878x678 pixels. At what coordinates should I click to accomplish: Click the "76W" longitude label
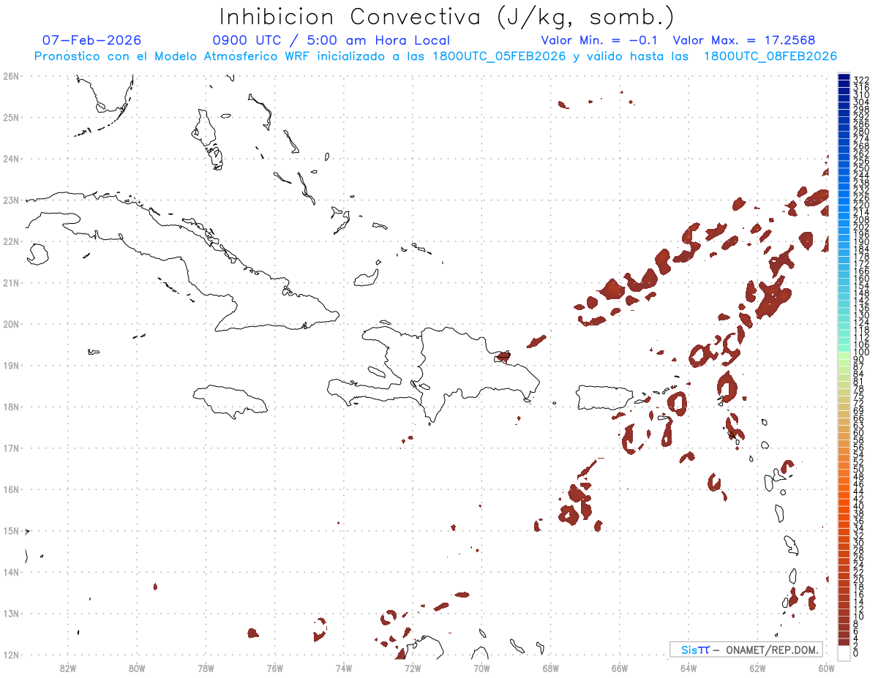coord(274,668)
